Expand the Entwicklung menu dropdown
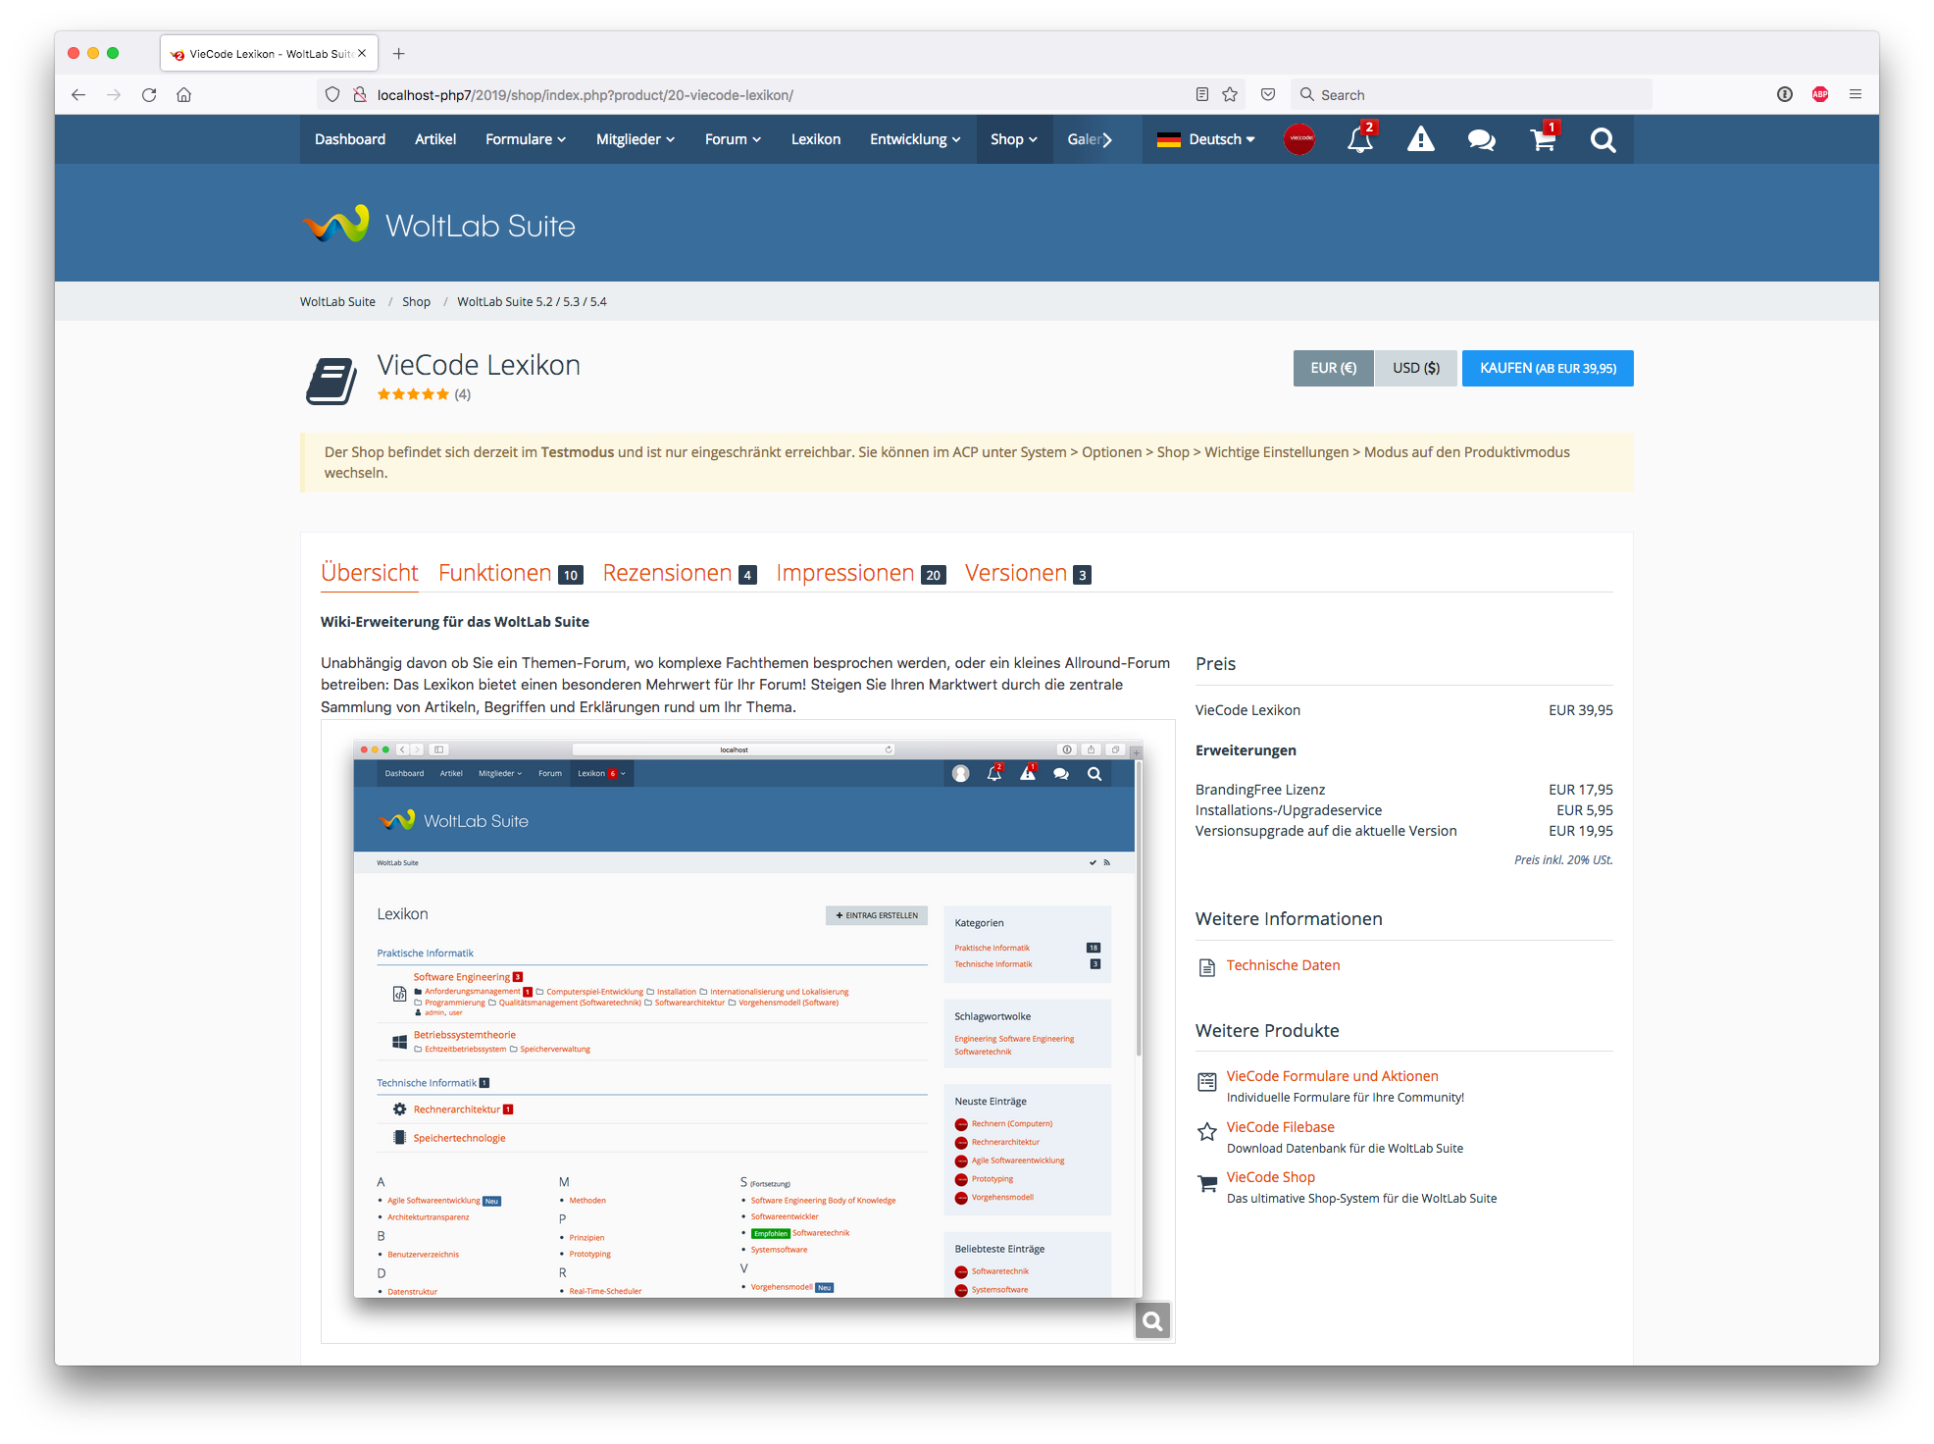1934x1444 pixels. pos(915,139)
